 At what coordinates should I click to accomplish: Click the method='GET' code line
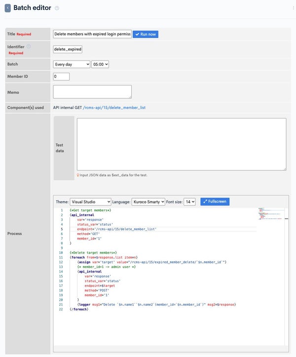pyautogui.click(x=88, y=234)
